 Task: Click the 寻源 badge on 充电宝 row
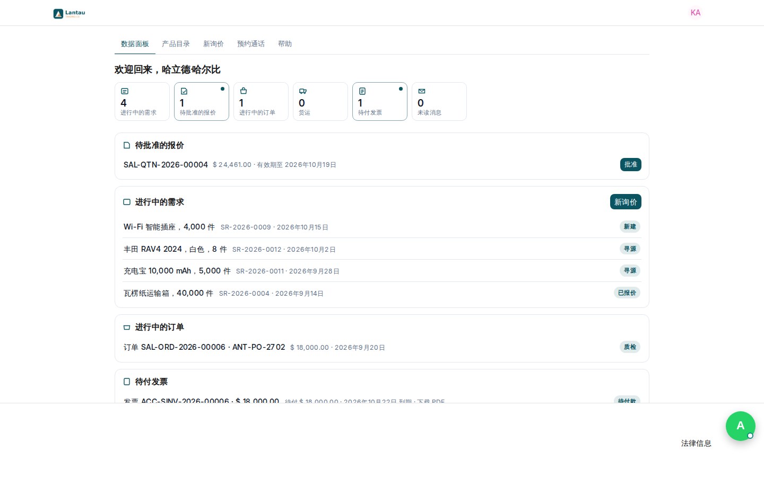coord(630,271)
